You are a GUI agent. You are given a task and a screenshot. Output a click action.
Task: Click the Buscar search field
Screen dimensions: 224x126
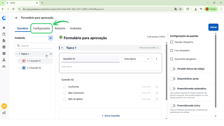pyautogui.click(x=34, y=46)
